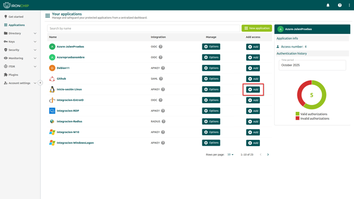Open the top-right vertical dots menu
Screen dimensions: 354x199
click(349, 5)
